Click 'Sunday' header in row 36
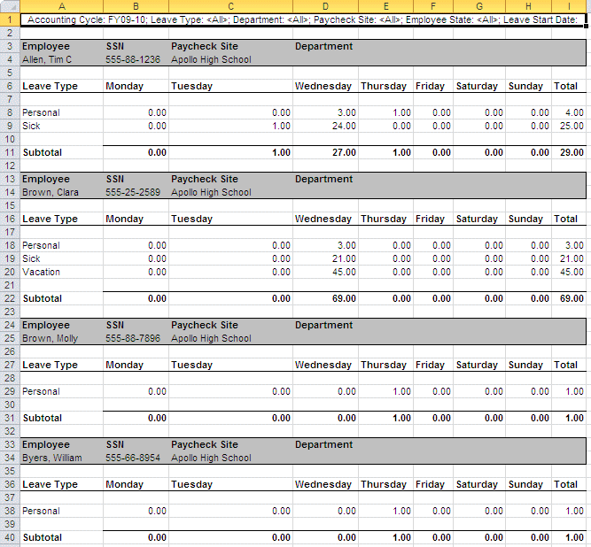Screen dimensions: 591x547 525,484
